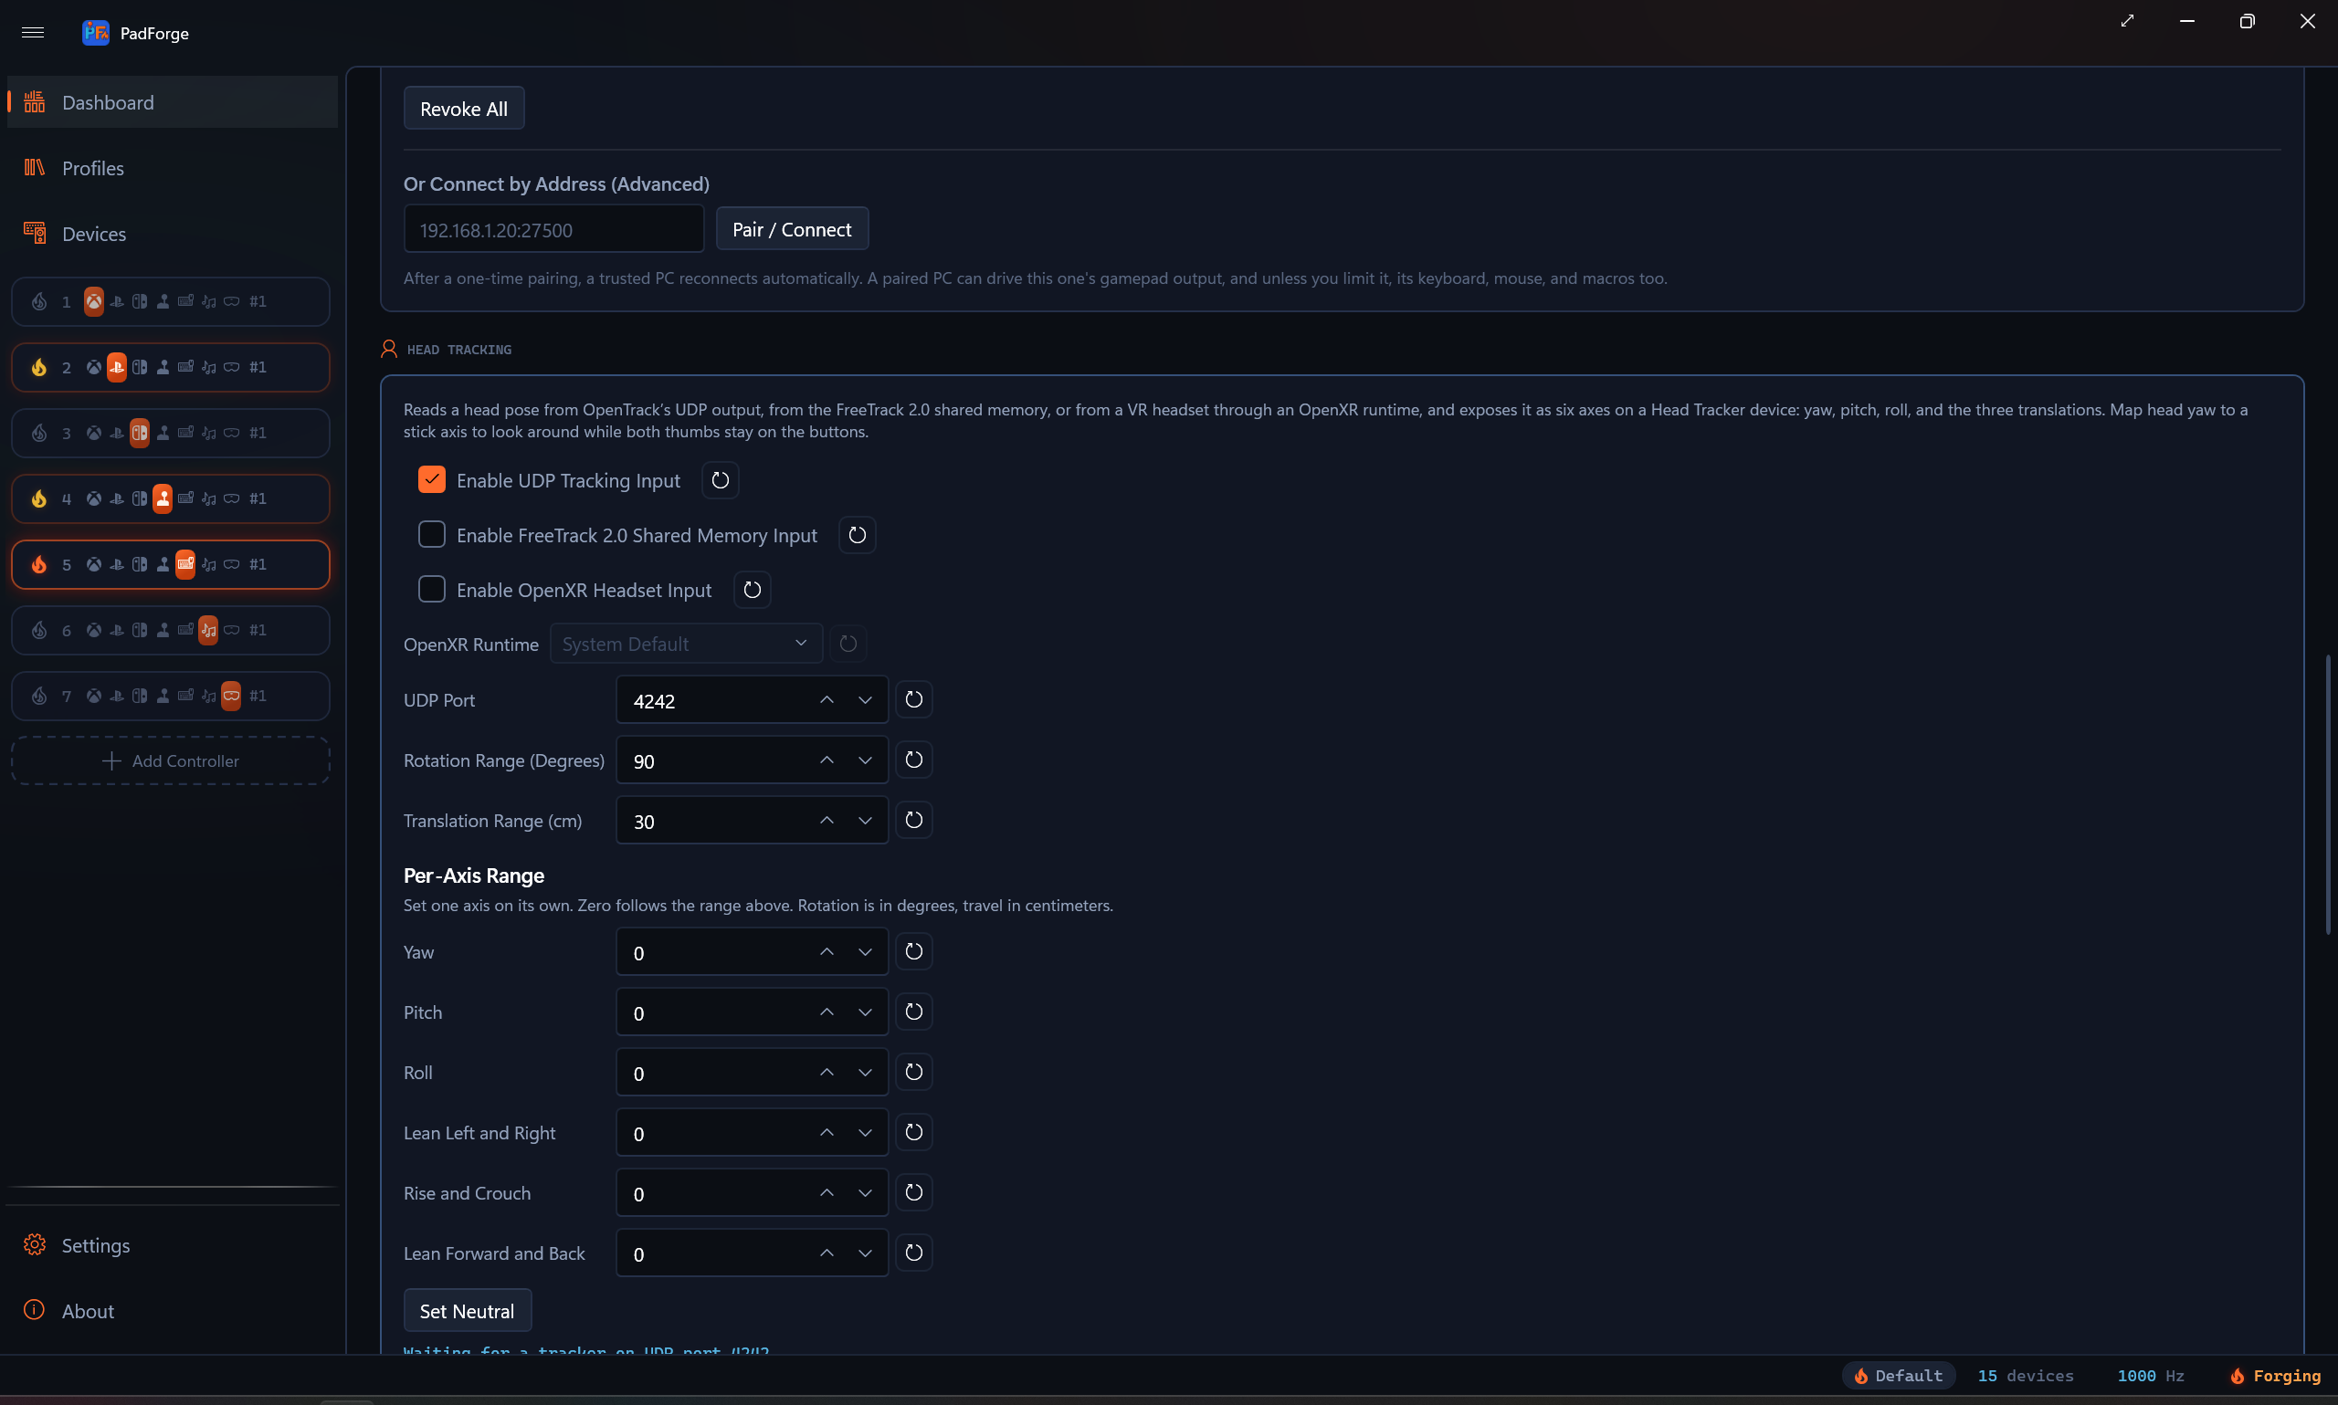Select Xbox type for controller 1

94,301
